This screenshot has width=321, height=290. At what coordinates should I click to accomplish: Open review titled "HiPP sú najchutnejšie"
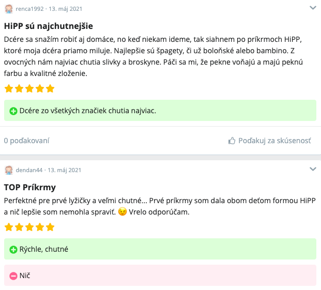coord(49,26)
